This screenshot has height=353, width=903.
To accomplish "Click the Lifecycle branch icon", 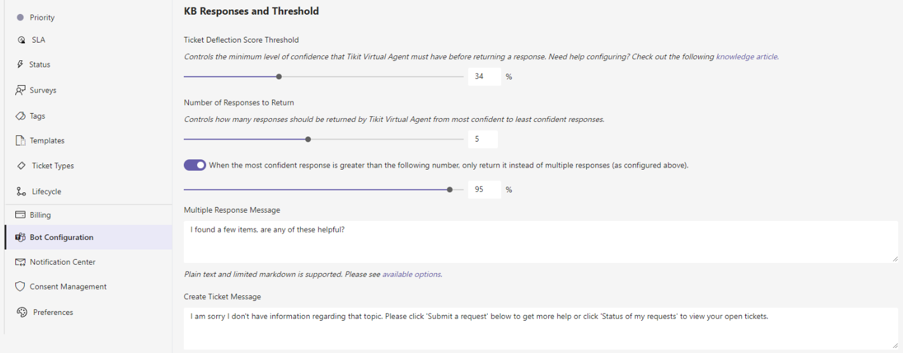I will coord(22,192).
